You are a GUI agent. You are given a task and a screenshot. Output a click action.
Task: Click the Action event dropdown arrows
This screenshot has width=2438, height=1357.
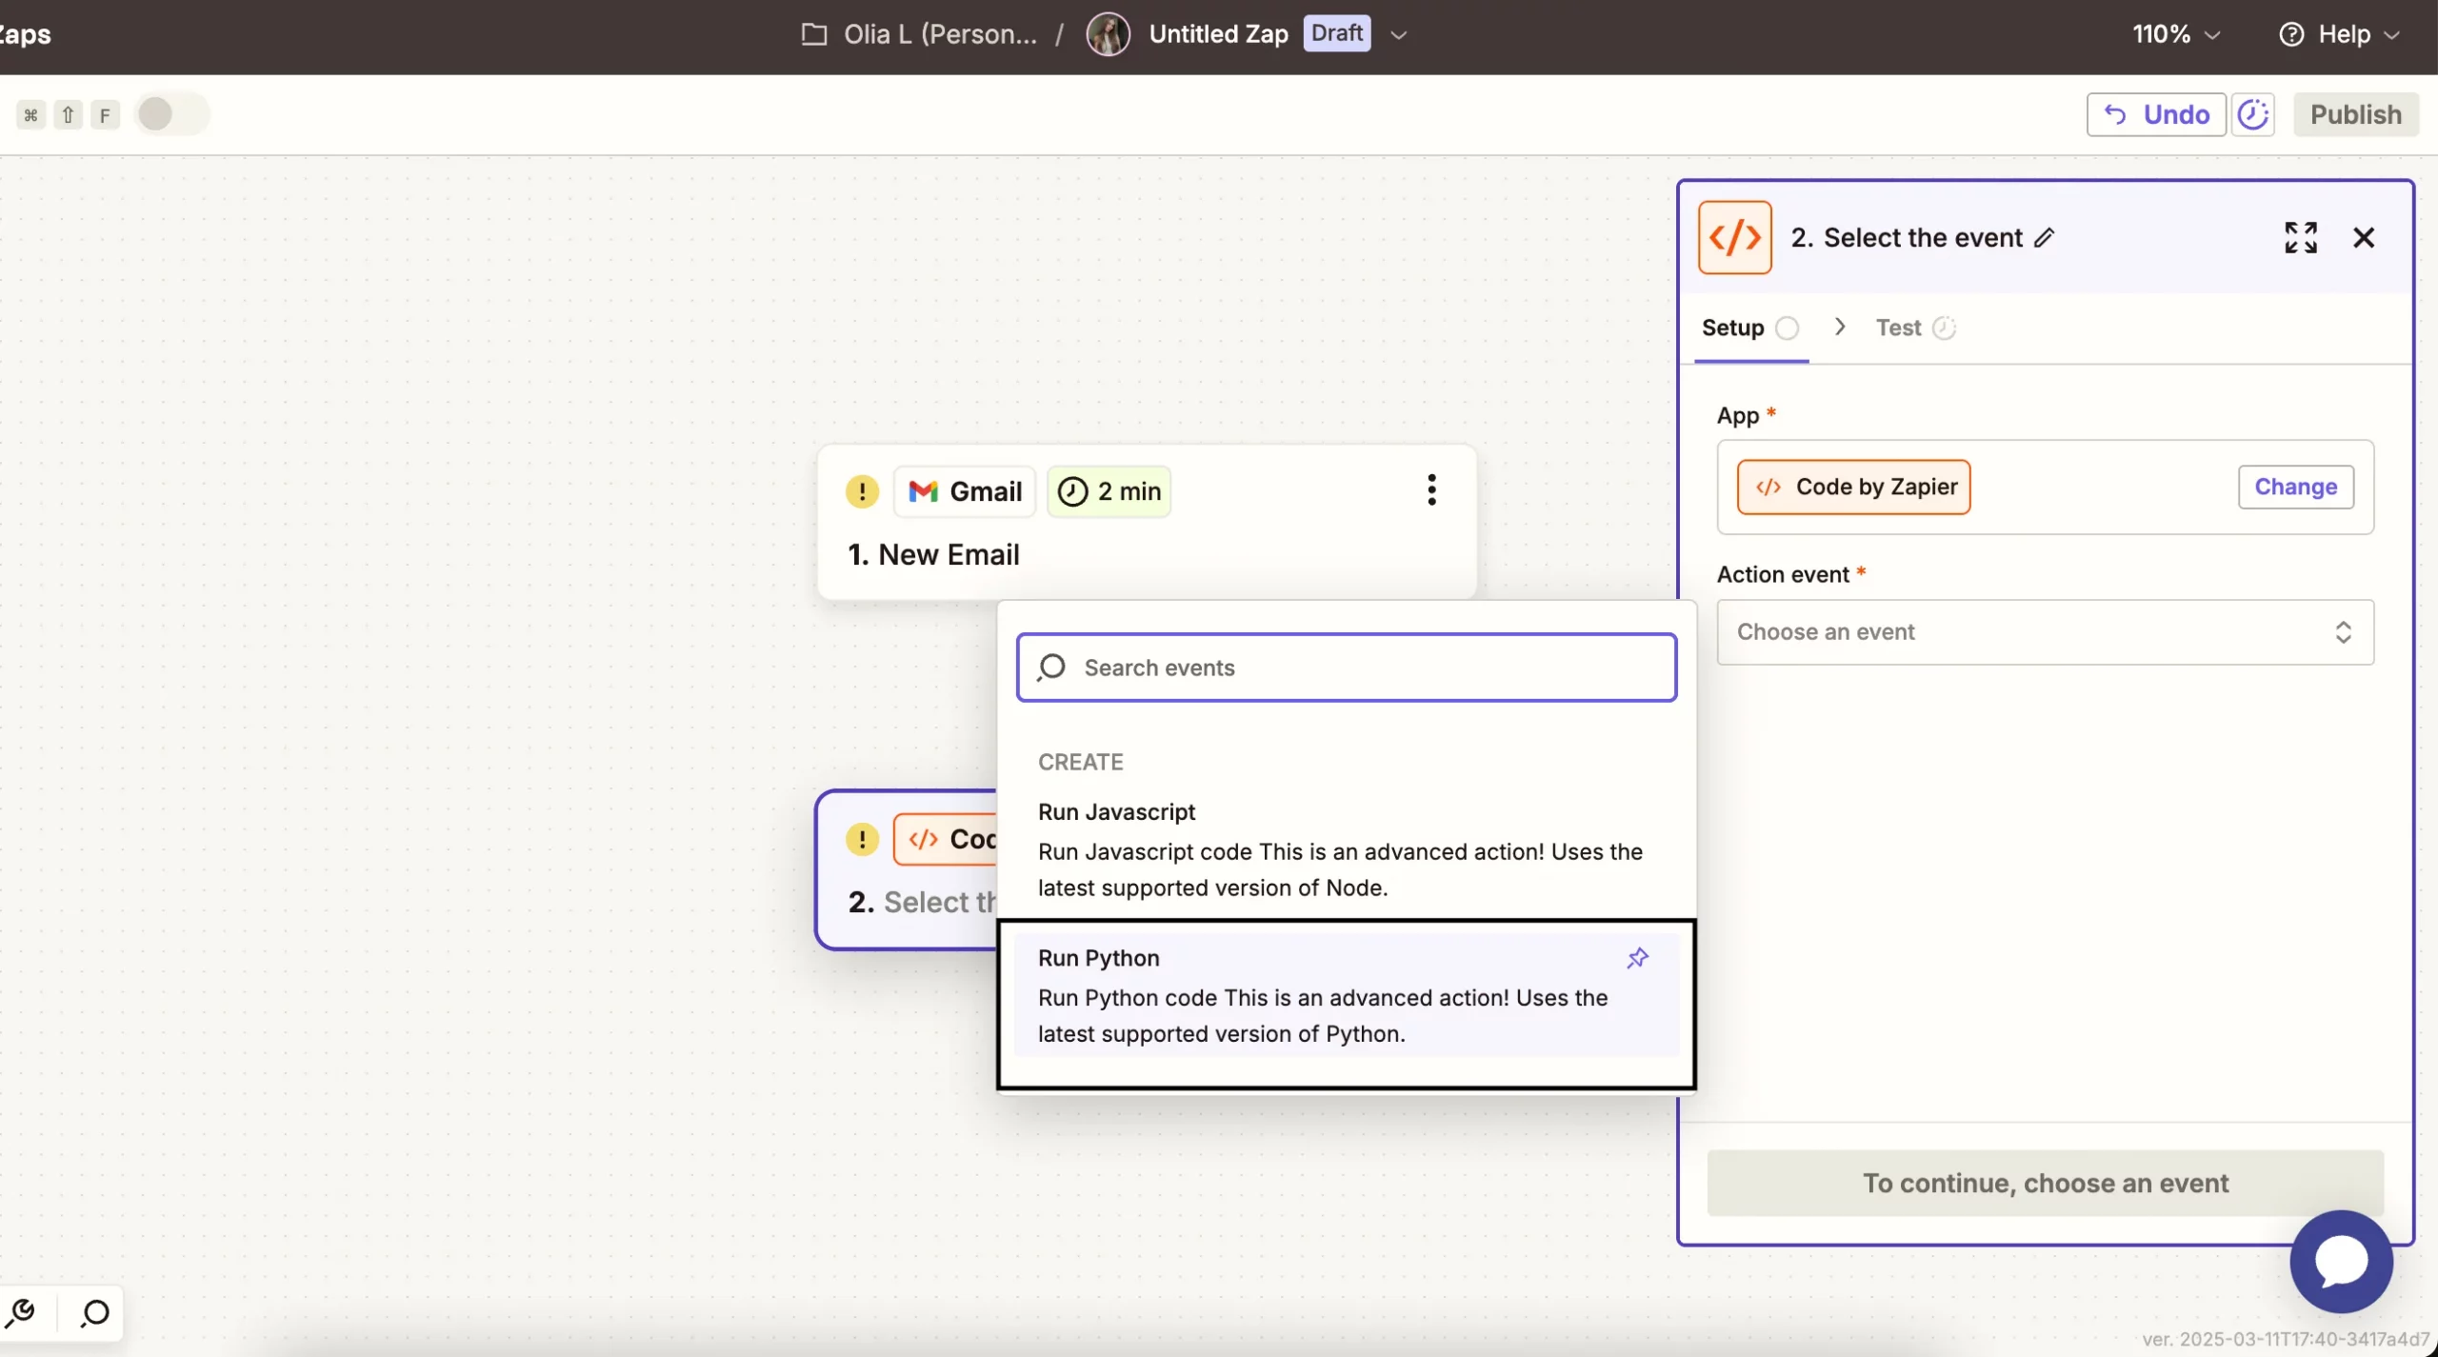pos(2343,632)
